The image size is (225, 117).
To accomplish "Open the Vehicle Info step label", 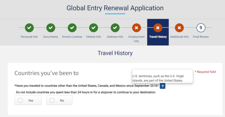I will point(94,37).
